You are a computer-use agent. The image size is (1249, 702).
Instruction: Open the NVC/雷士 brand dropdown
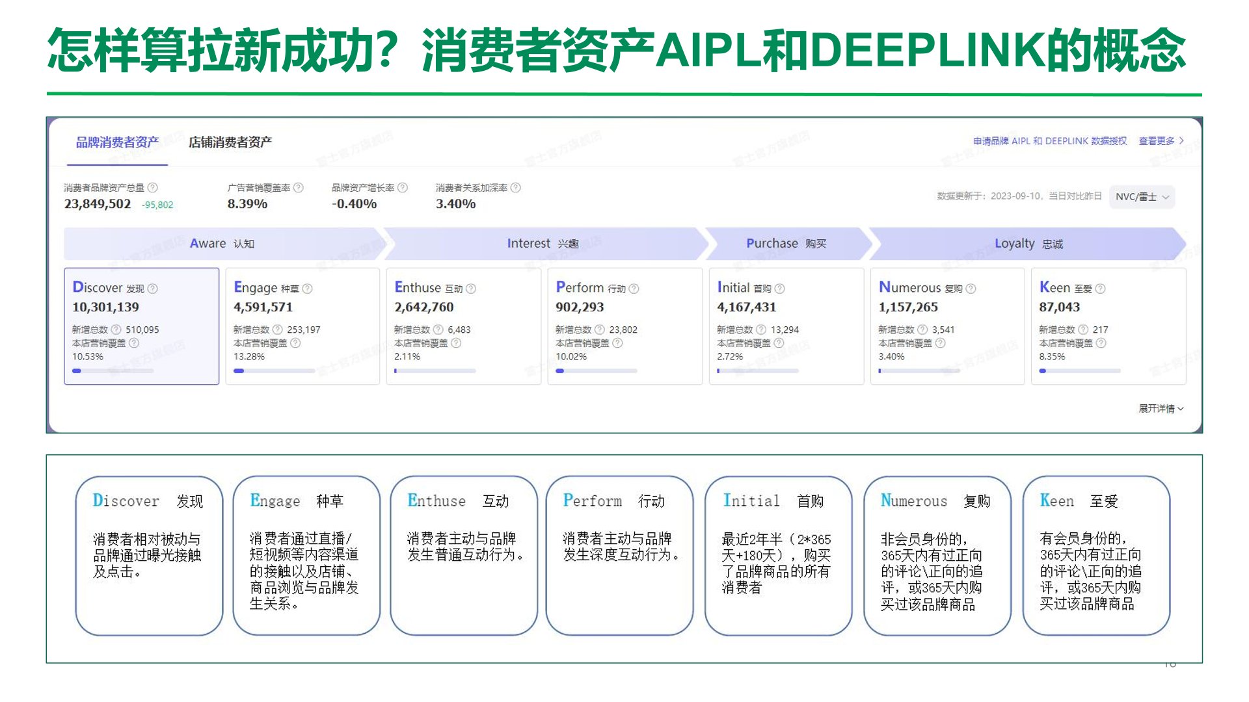(x=1142, y=197)
